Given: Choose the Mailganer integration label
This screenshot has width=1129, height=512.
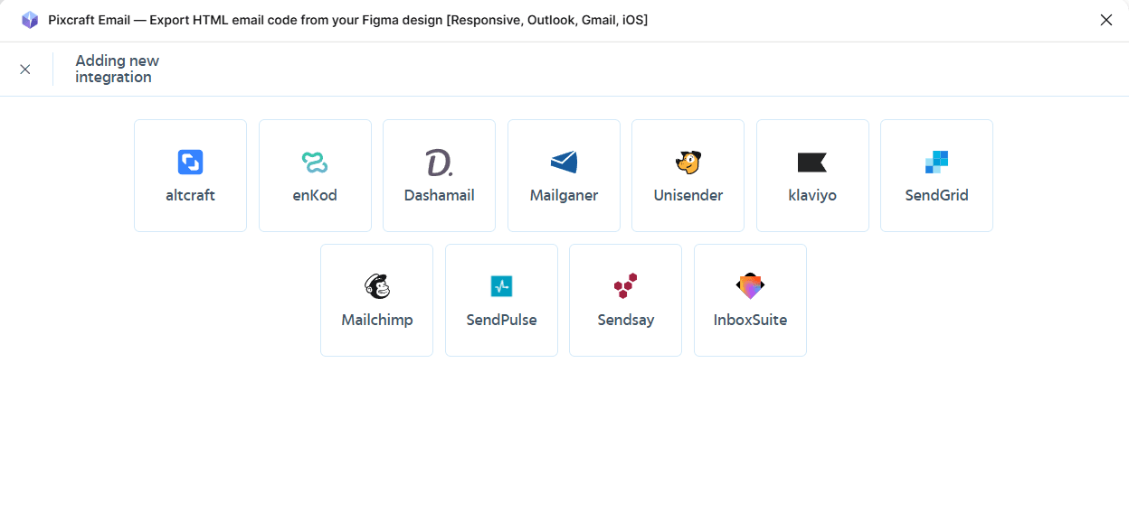Looking at the screenshot, I should 564,195.
